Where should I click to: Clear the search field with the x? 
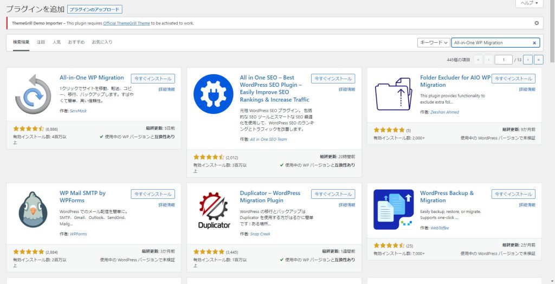tap(534, 42)
